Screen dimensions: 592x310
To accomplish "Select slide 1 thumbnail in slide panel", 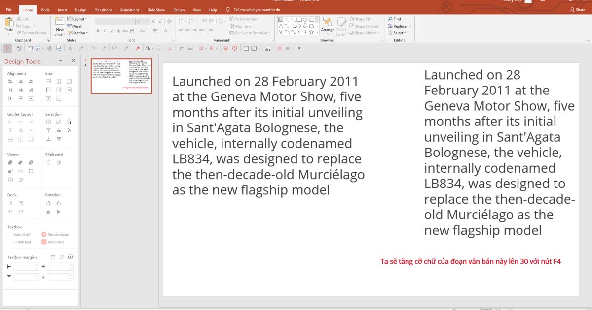I will (121, 76).
